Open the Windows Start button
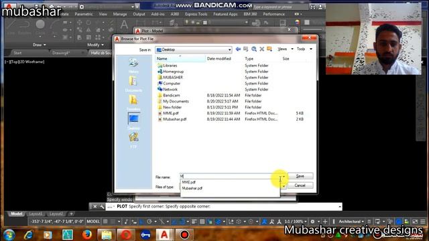The height and width of the screenshot is (241, 429). [x=9, y=235]
